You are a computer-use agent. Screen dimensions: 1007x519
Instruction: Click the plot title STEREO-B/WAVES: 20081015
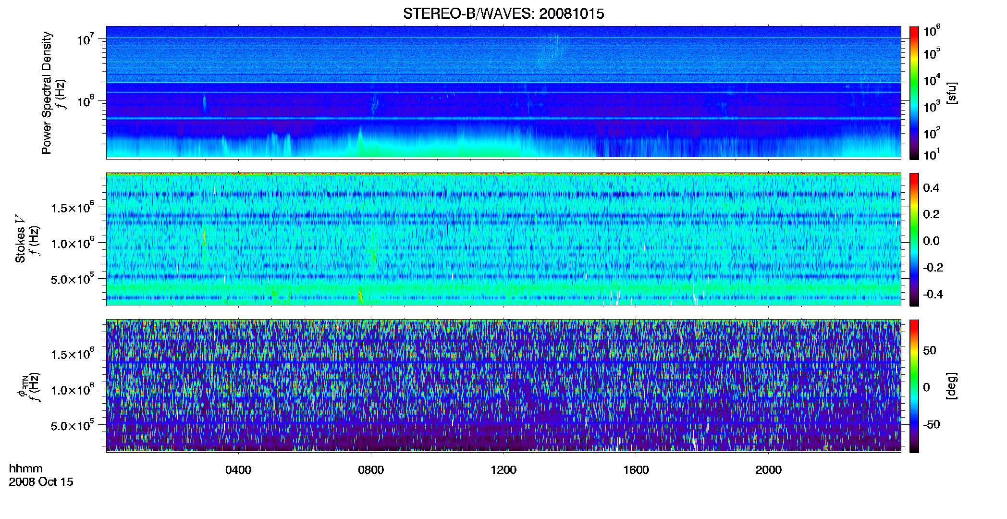tap(503, 13)
